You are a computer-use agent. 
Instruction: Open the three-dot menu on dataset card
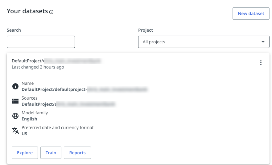pos(261,63)
